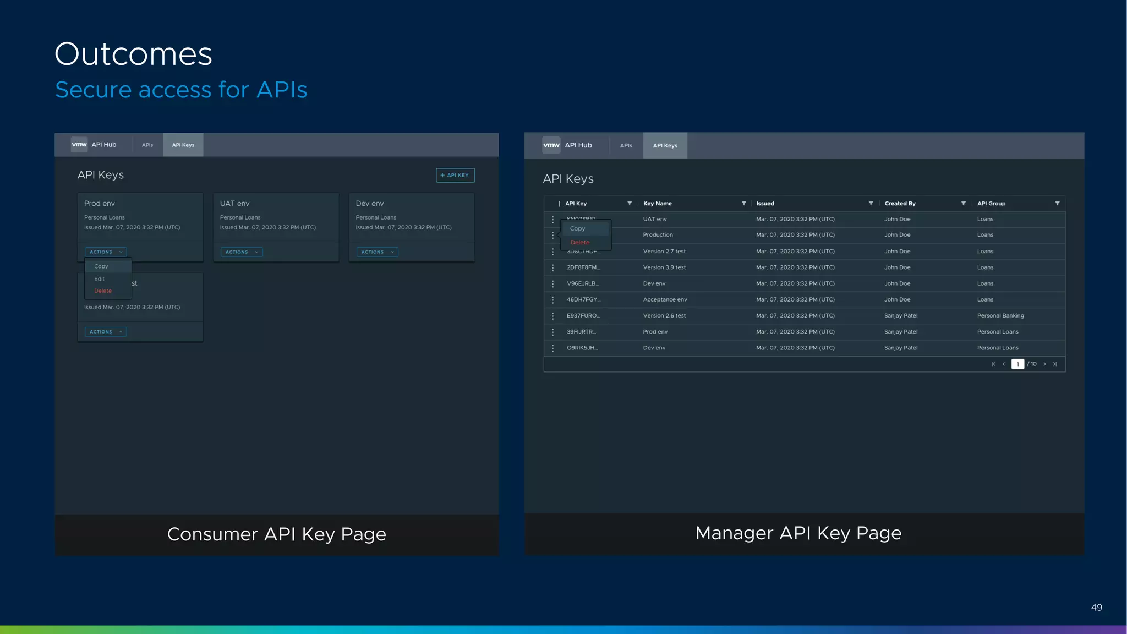Choose Delete in Manager row menu

pos(586,242)
